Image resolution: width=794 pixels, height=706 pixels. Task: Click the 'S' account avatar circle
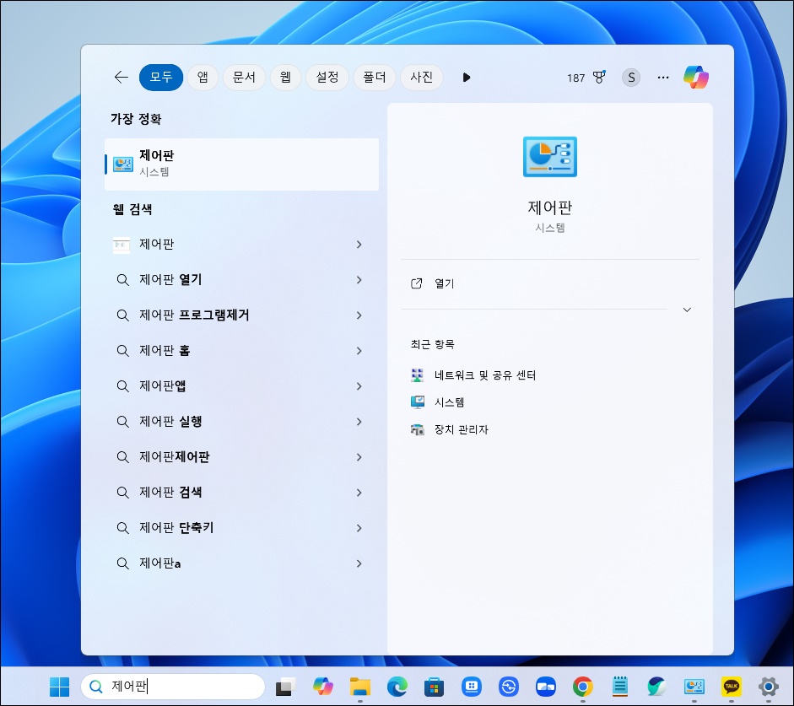click(631, 77)
